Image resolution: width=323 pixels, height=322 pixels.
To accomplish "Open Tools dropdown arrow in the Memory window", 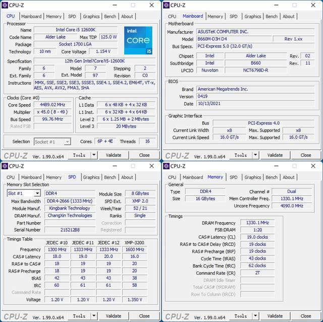I will (255, 316).
